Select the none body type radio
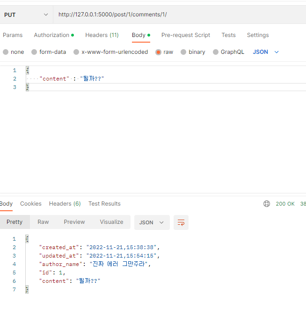Image resolution: width=306 pixels, height=325 pixels. (6, 52)
